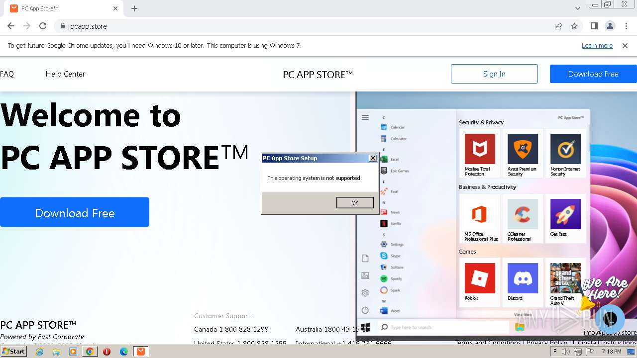Open Microsoft Edge from taskbar
This screenshot has width=637, height=358.
point(123,352)
